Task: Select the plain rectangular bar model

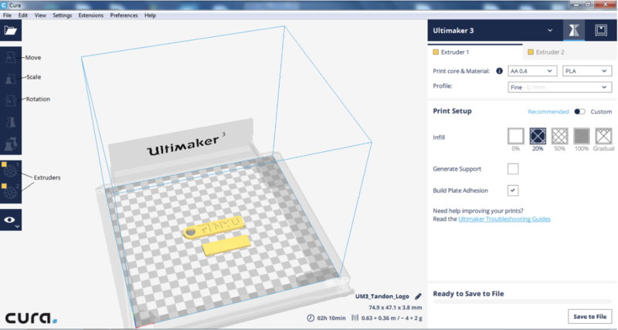Action: pyautogui.click(x=226, y=246)
